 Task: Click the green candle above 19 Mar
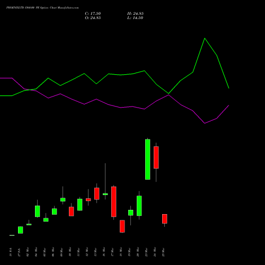[x=131, y=213]
